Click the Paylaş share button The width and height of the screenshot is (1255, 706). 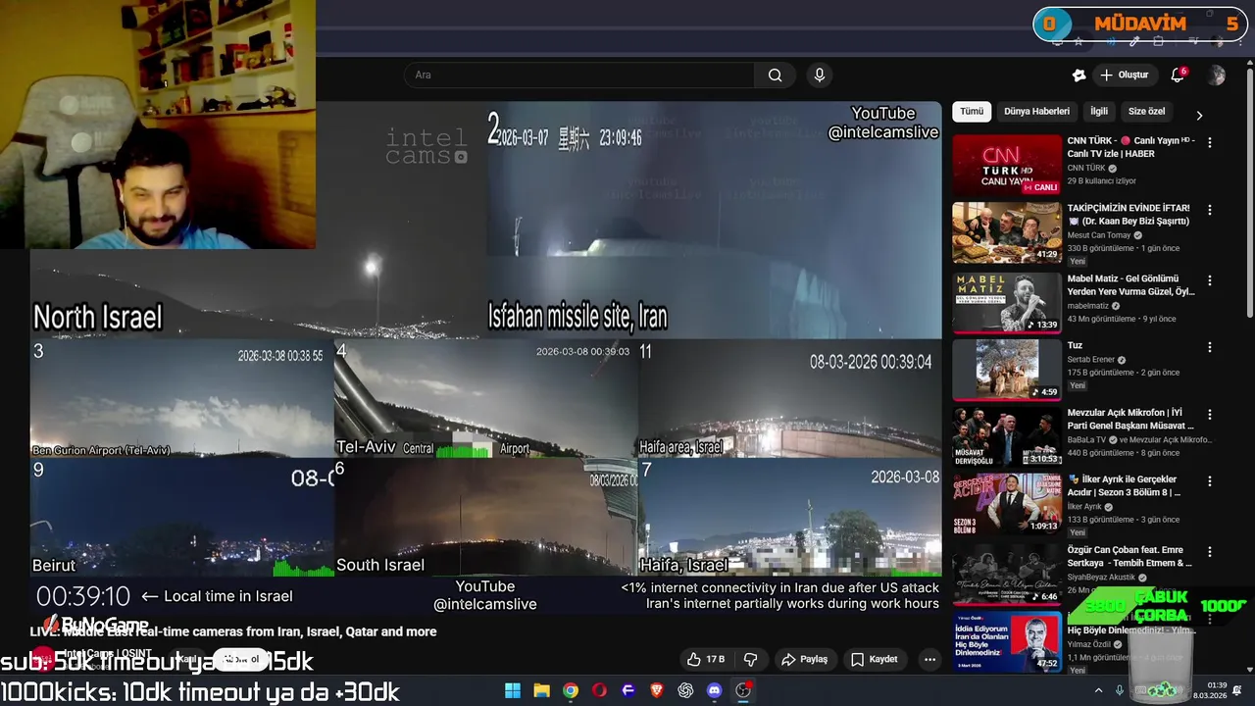coord(804,659)
